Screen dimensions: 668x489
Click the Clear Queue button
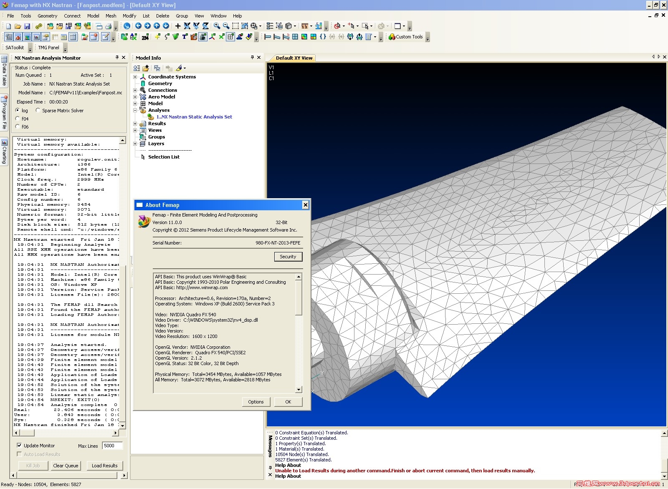click(66, 466)
